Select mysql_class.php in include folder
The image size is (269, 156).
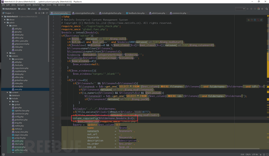[x=20, y=132]
